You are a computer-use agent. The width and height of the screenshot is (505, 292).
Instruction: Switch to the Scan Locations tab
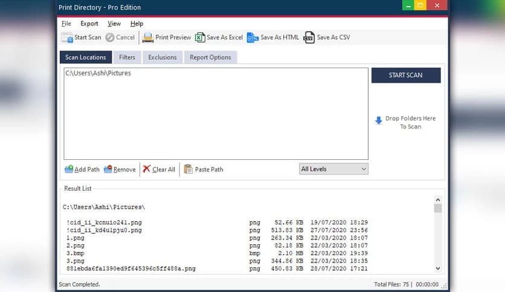tap(86, 57)
